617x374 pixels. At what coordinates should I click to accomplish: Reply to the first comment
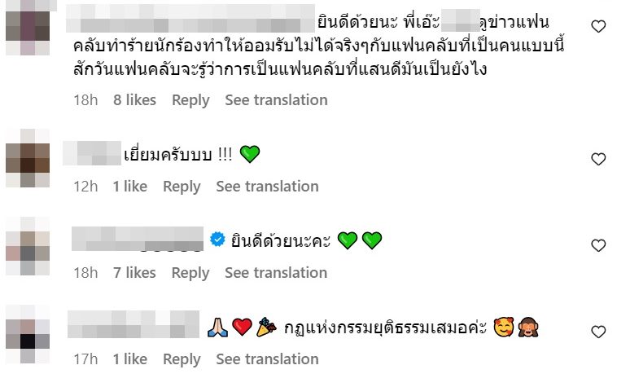click(x=190, y=100)
